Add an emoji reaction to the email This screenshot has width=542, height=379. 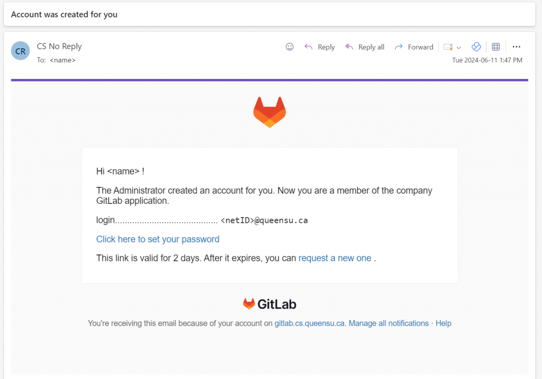[x=290, y=47]
